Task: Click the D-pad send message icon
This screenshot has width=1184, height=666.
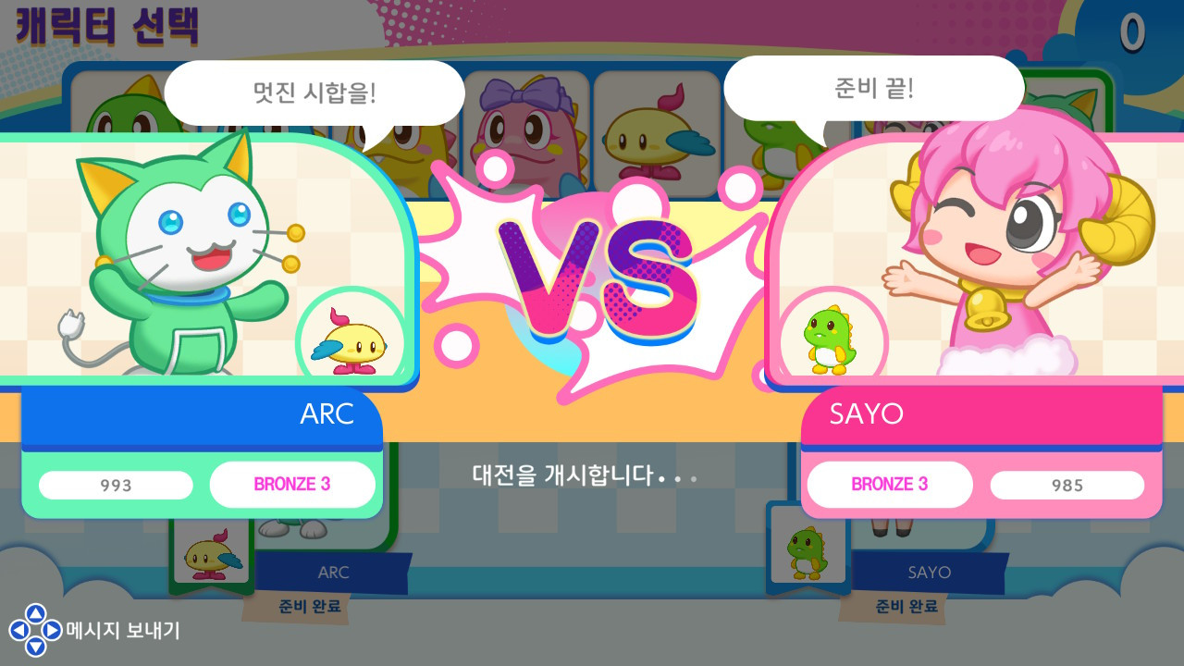Action: 35,631
